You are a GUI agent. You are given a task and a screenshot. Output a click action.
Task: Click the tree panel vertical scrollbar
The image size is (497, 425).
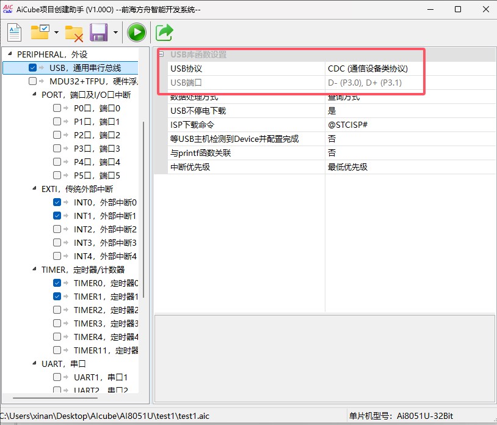coord(143,210)
